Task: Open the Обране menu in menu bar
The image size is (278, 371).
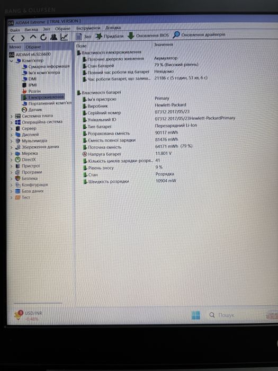Action: (x=62, y=29)
